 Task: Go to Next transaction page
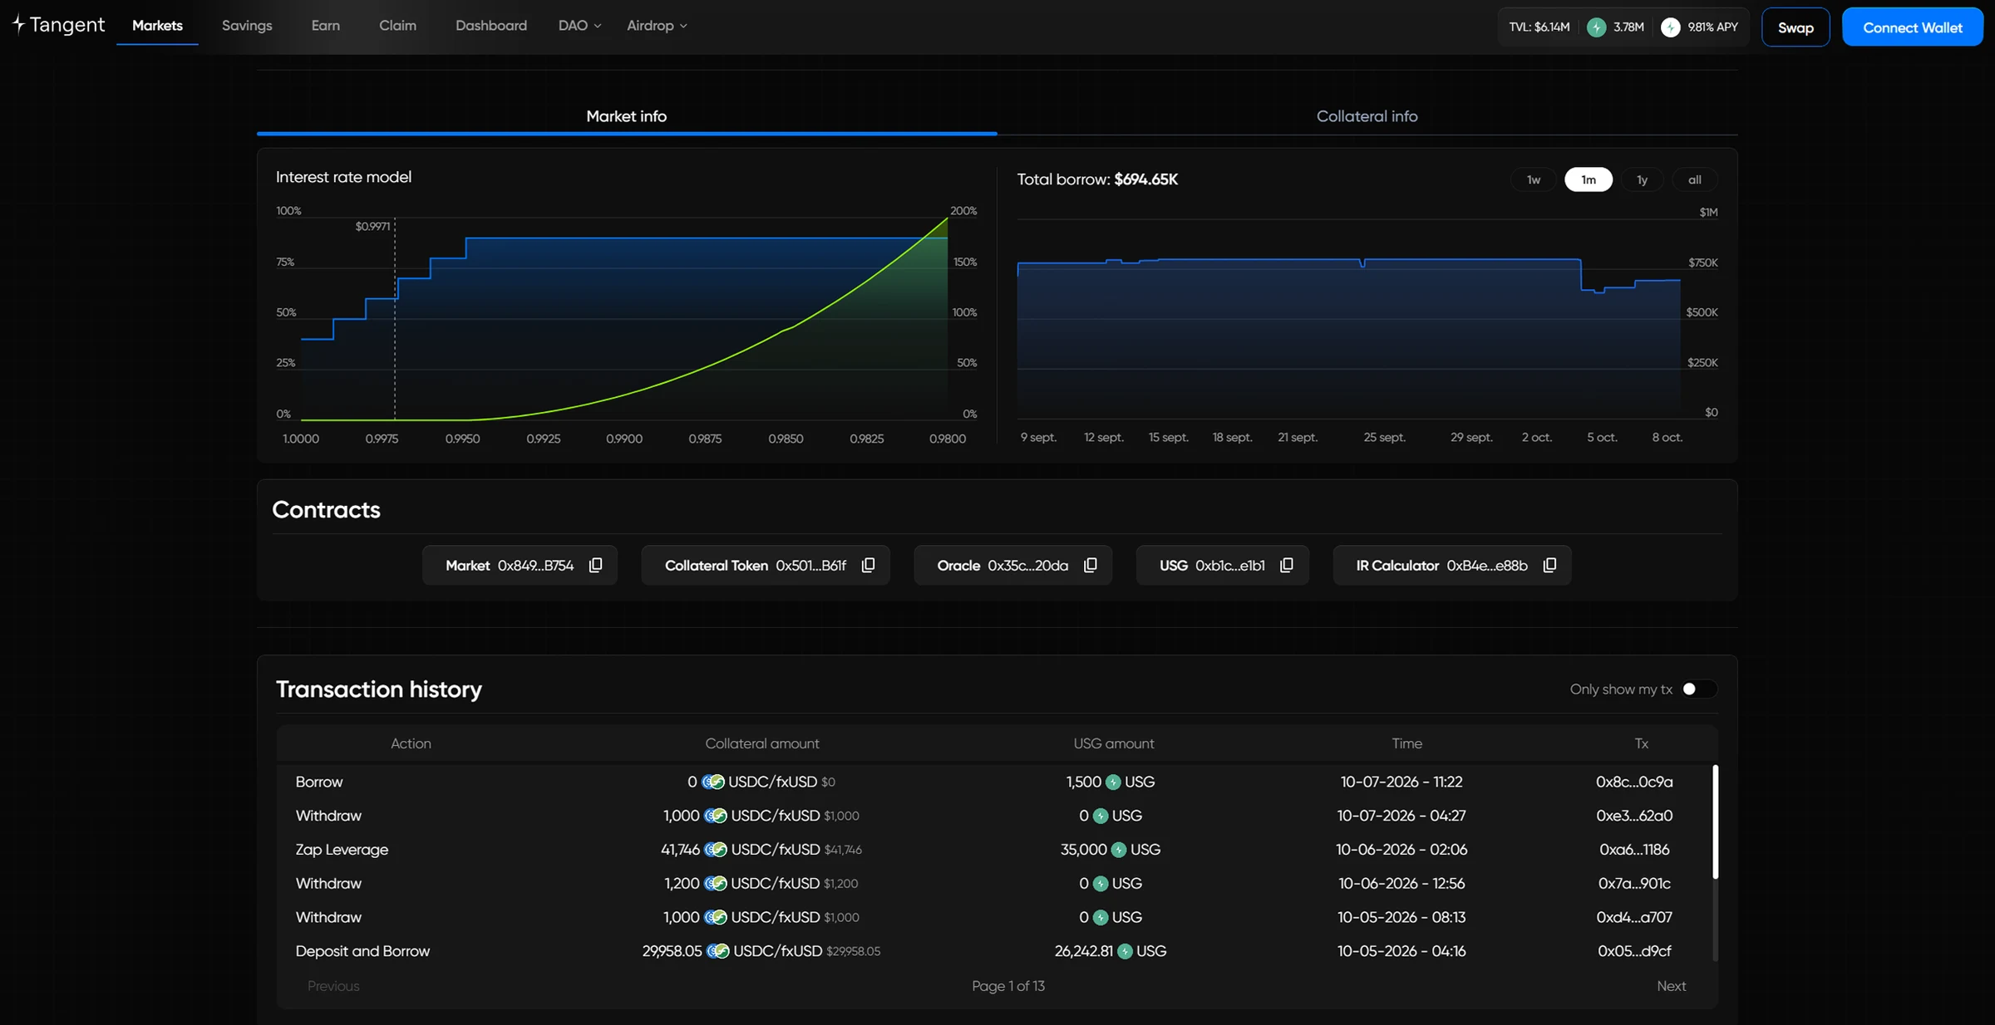[1671, 986]
